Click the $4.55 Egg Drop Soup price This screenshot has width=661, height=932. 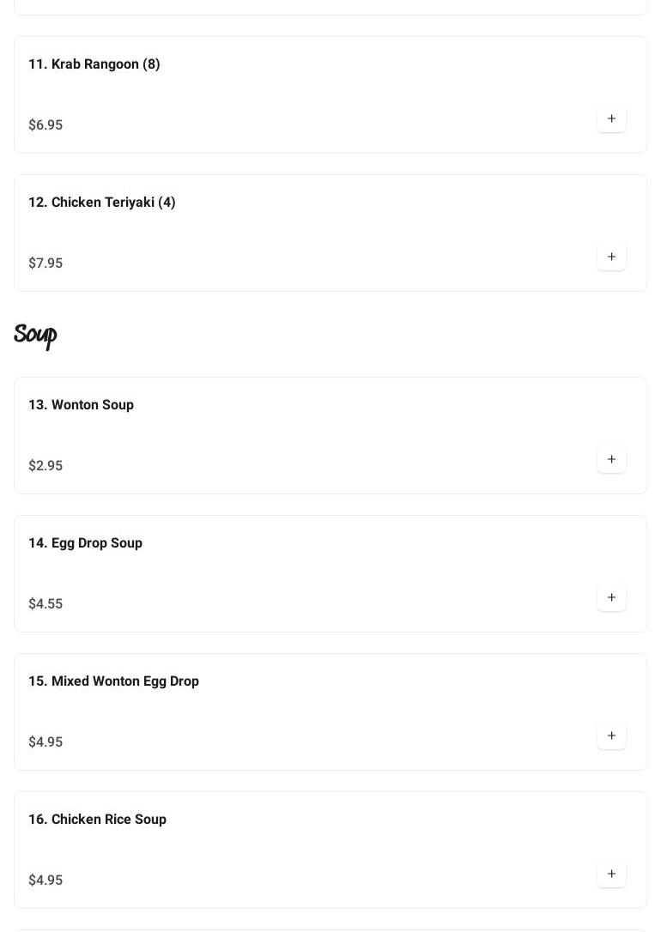tap(45, 604)
